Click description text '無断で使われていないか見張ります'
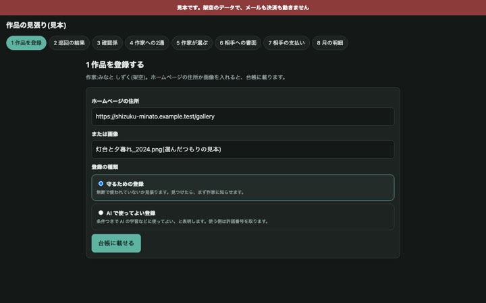This screenshot has width=486, height=303. point(133,193)
